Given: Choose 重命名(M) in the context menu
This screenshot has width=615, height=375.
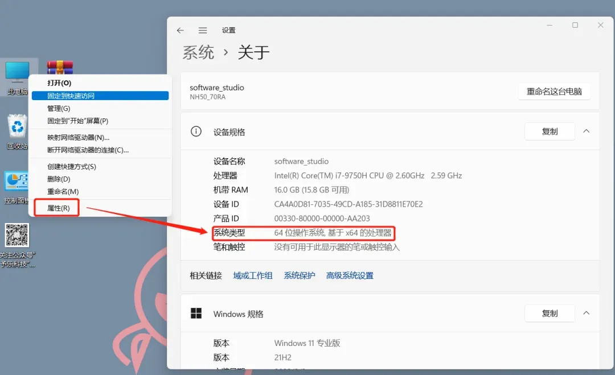Looking at the screenshot, I should 101,191.
